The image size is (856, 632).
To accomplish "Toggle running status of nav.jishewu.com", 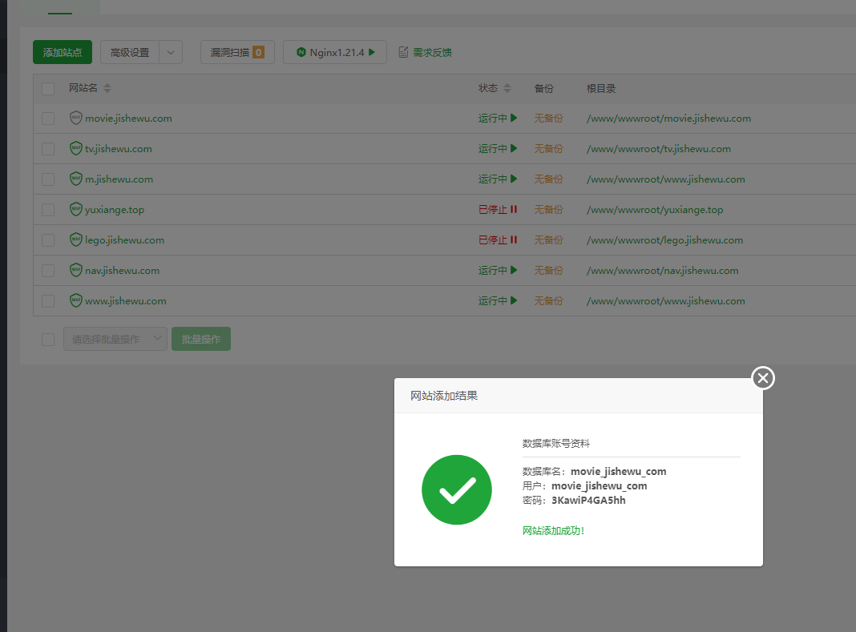I will click(x=498, y=270).
